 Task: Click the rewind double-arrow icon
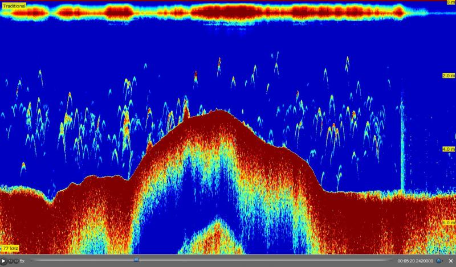10,261
